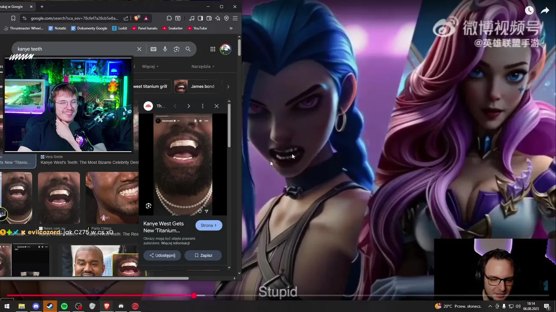Open the browser hamburger main menu
Image resolution: width=556 pixels, height=312 pixels.
pos(235,18)
